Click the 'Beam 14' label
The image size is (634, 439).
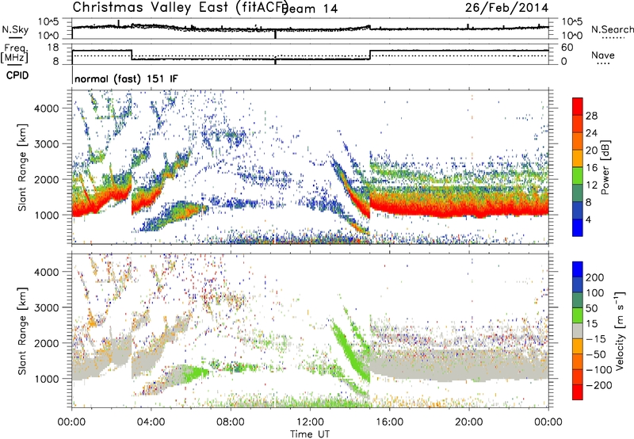(310, 9)
